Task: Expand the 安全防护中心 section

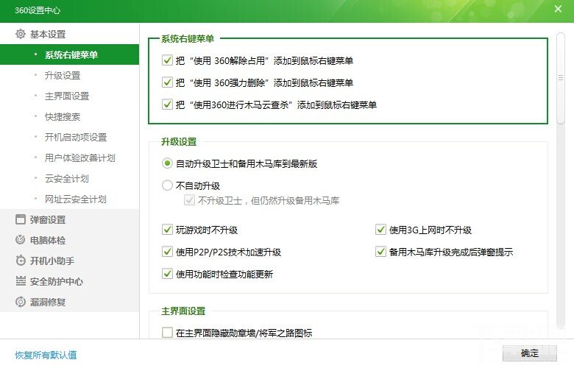Action: coord(70,281)
